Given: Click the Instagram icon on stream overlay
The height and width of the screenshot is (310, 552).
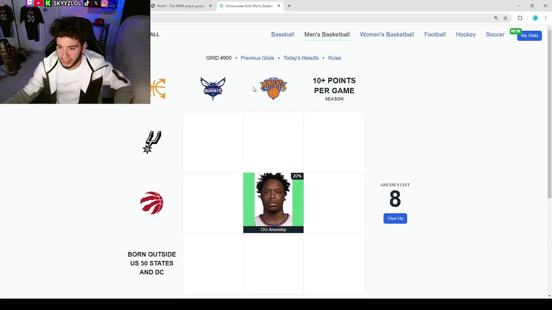Looking at the screenshot, I should 104,3.
